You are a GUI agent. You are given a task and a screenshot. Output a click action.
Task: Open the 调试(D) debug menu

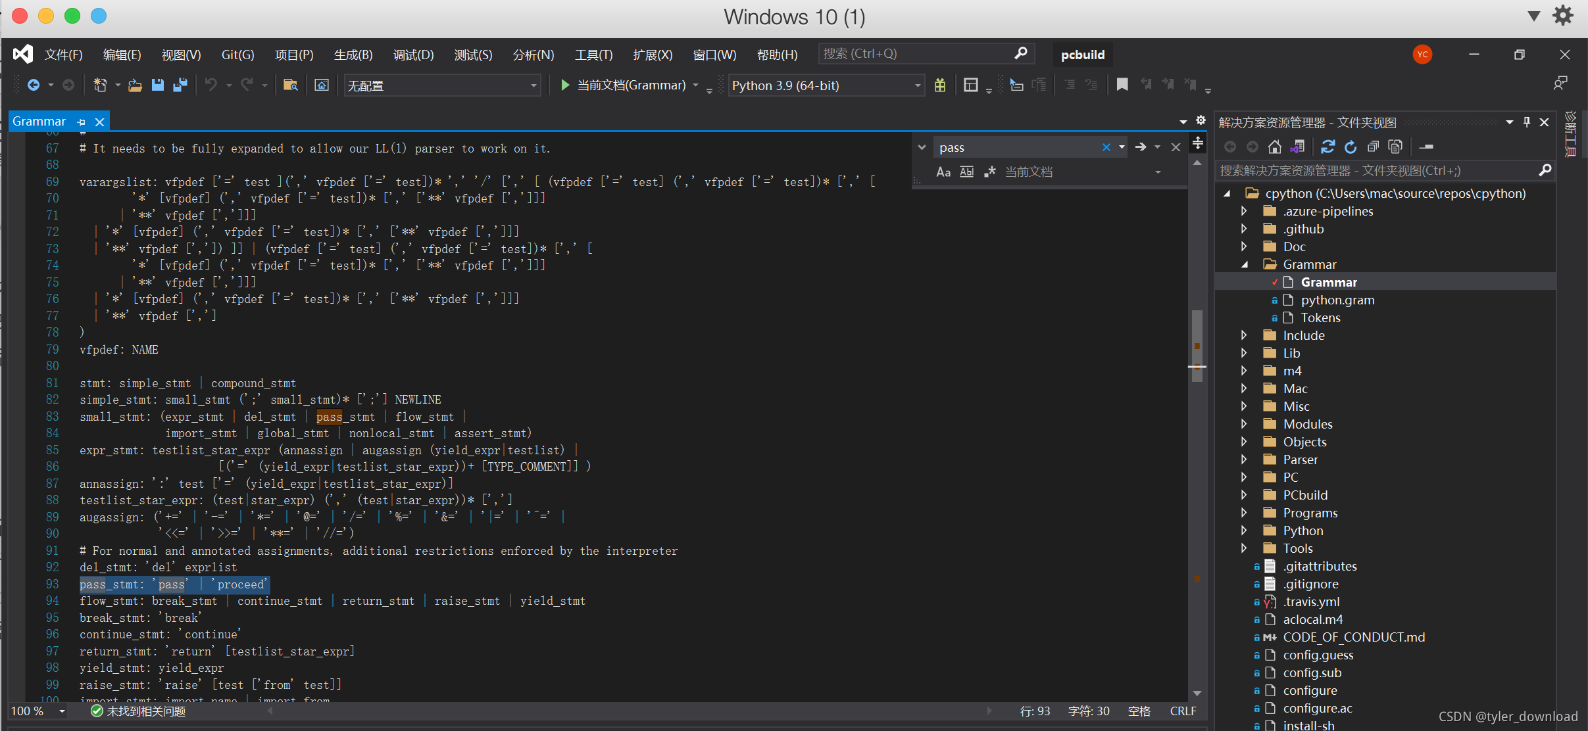pos(413,55)
